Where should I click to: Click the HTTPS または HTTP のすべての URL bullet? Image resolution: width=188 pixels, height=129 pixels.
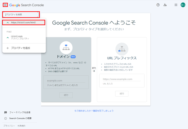point(64,68)
